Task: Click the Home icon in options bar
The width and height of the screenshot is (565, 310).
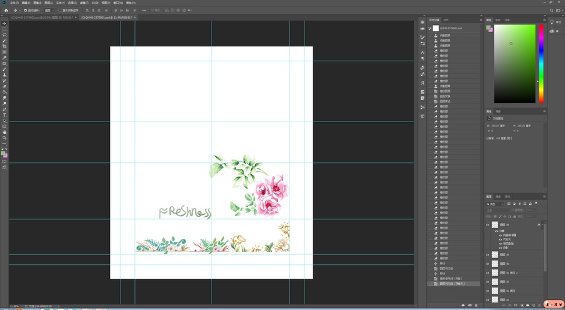Action: [6, 11]
